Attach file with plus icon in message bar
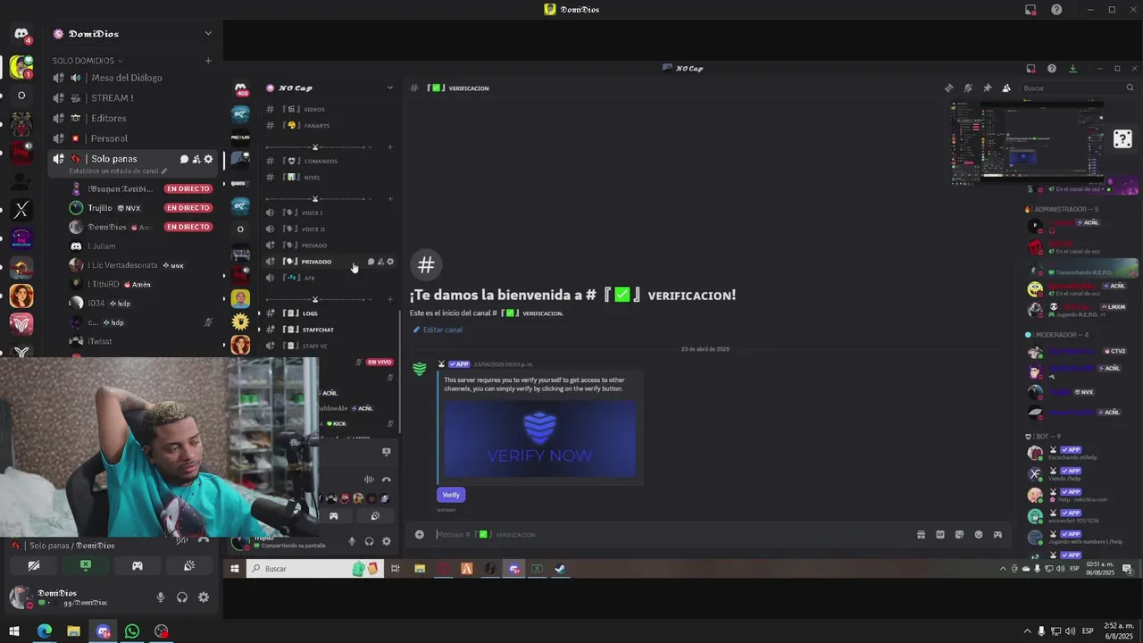 pyautogui.click(x=419, y=534)
